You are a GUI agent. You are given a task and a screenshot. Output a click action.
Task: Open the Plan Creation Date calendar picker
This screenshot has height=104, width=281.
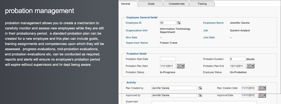coord(261,88)
